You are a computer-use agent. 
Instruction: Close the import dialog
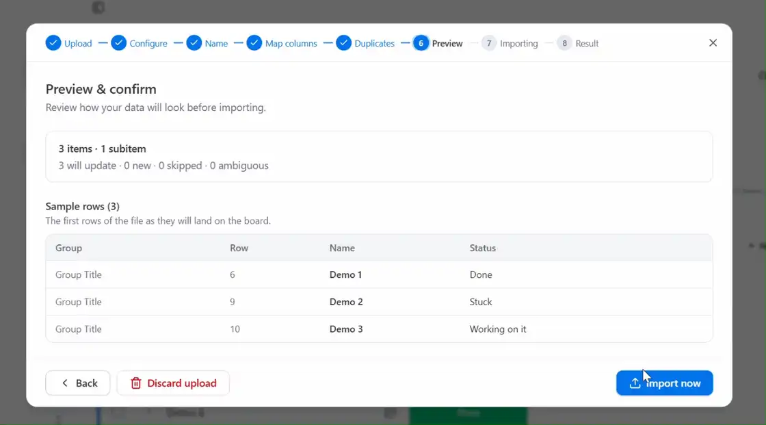point(713,43)
